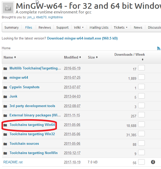Click the info icon for README.rst

pos(153,162)
